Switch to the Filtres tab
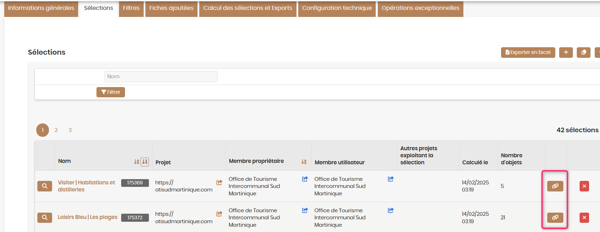Viewport: 600px width, 232px height. coord(131,8)
